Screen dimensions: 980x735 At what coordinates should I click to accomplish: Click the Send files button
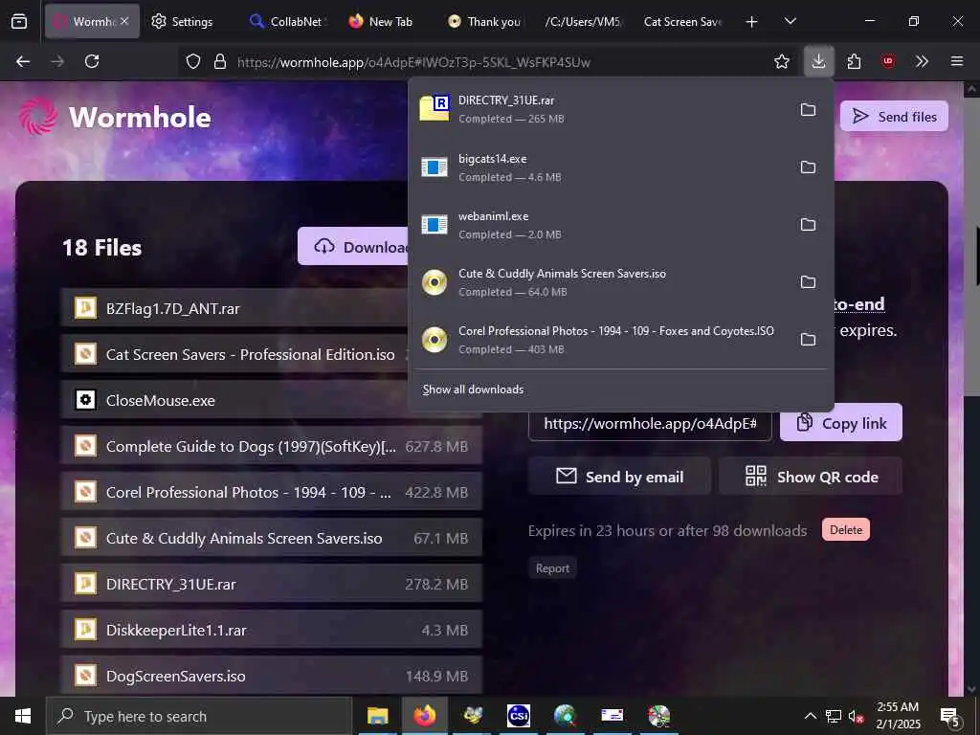(x=894, y=116)
